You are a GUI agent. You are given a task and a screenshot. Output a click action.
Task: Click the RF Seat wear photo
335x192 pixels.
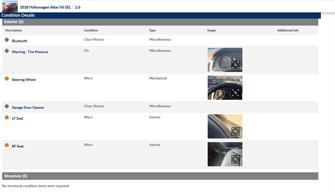coord(225,154)
